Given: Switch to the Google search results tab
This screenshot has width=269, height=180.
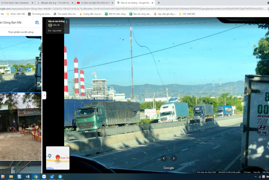Looking at the screenshot, I should (55, 3).
